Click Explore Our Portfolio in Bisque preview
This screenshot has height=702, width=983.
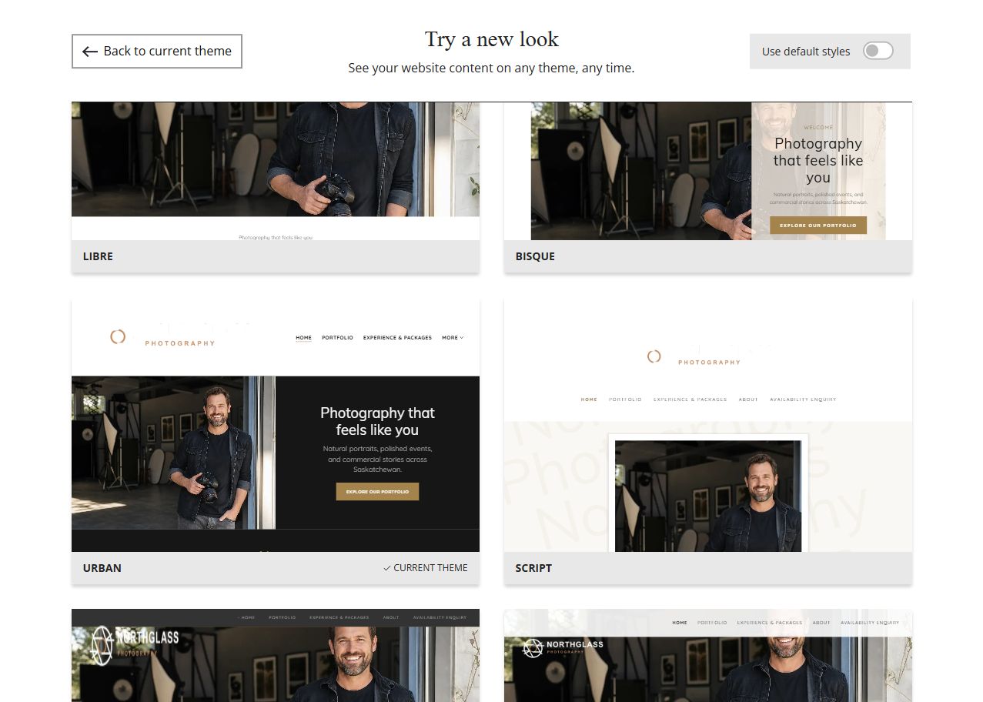click(818, 226)
